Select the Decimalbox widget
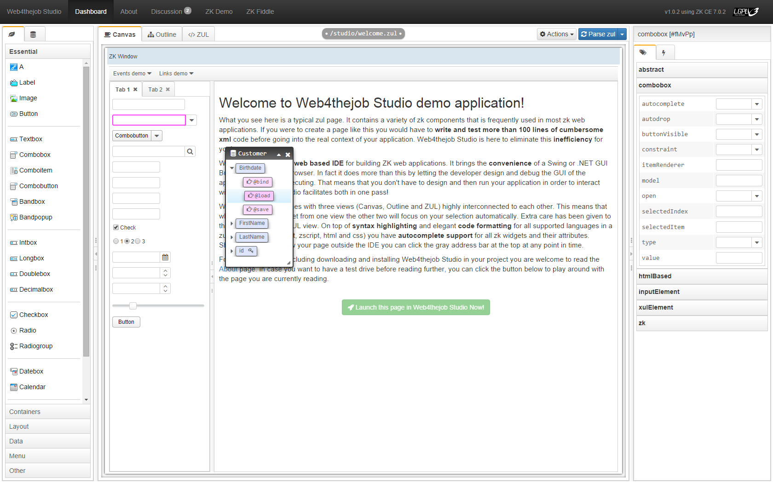 coord(32,289)
